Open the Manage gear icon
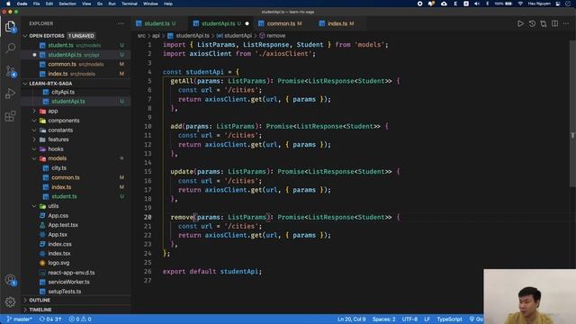This screenshot has width=576, height=324. pos(10,302)
